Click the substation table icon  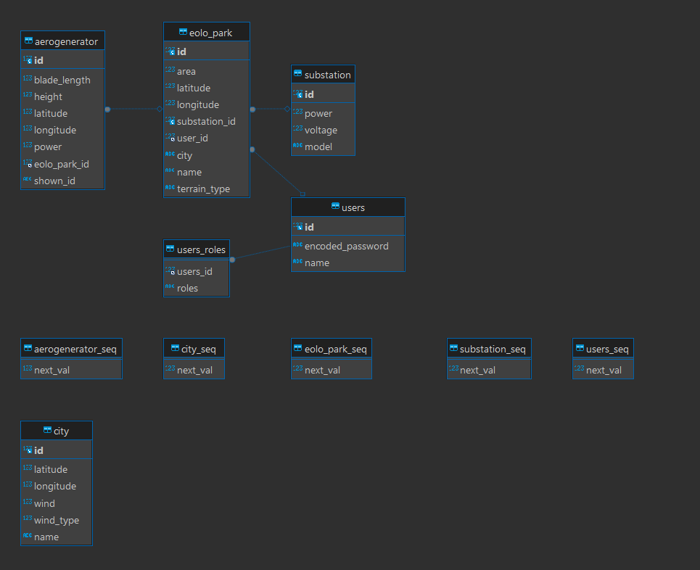pyautogui.click(x=297, y=74)
